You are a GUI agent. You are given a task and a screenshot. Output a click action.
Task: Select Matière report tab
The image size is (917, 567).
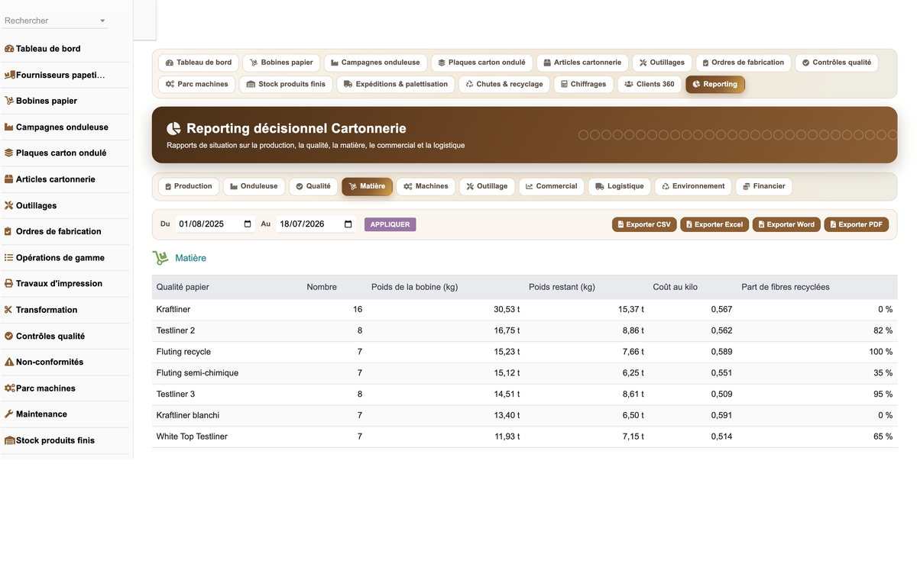tap(367, 186)
